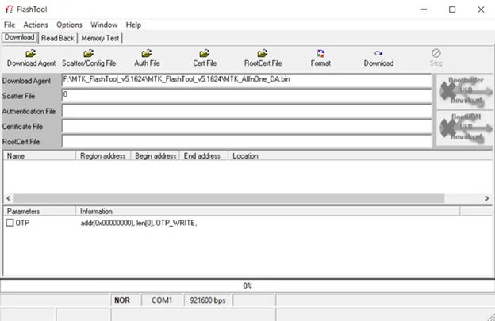Click the Auth File toolbar icon
The width and height of the screenshot is (495, 321).
click(147, 53)
